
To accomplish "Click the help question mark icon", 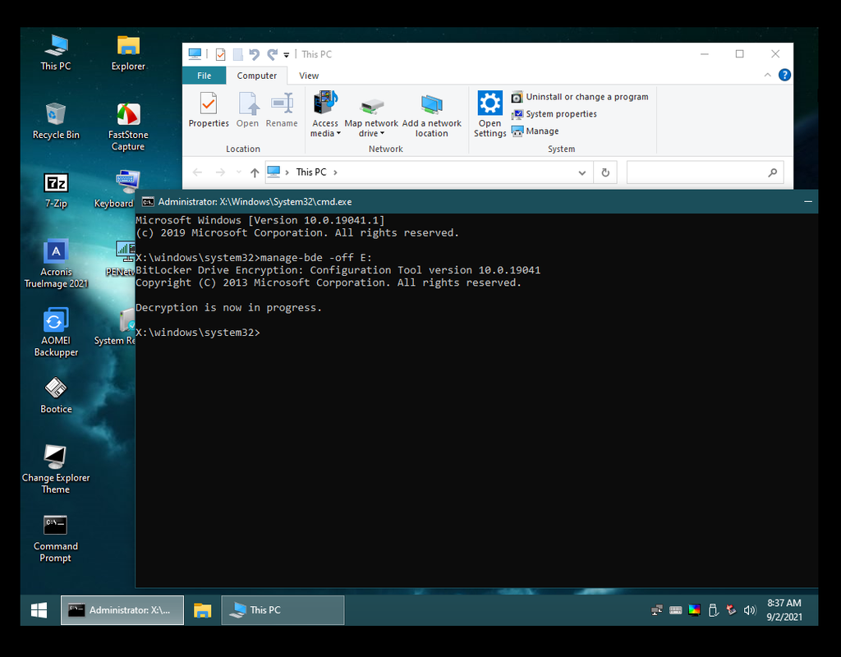I will (784, 75).
